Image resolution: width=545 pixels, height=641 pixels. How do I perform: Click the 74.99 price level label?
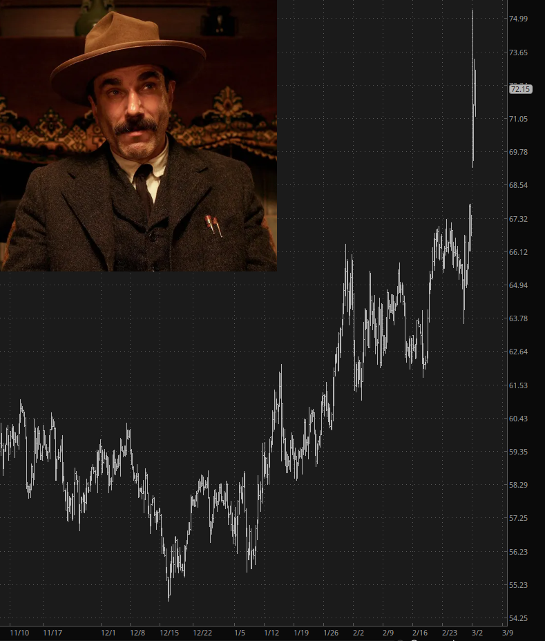pos(518,19)
